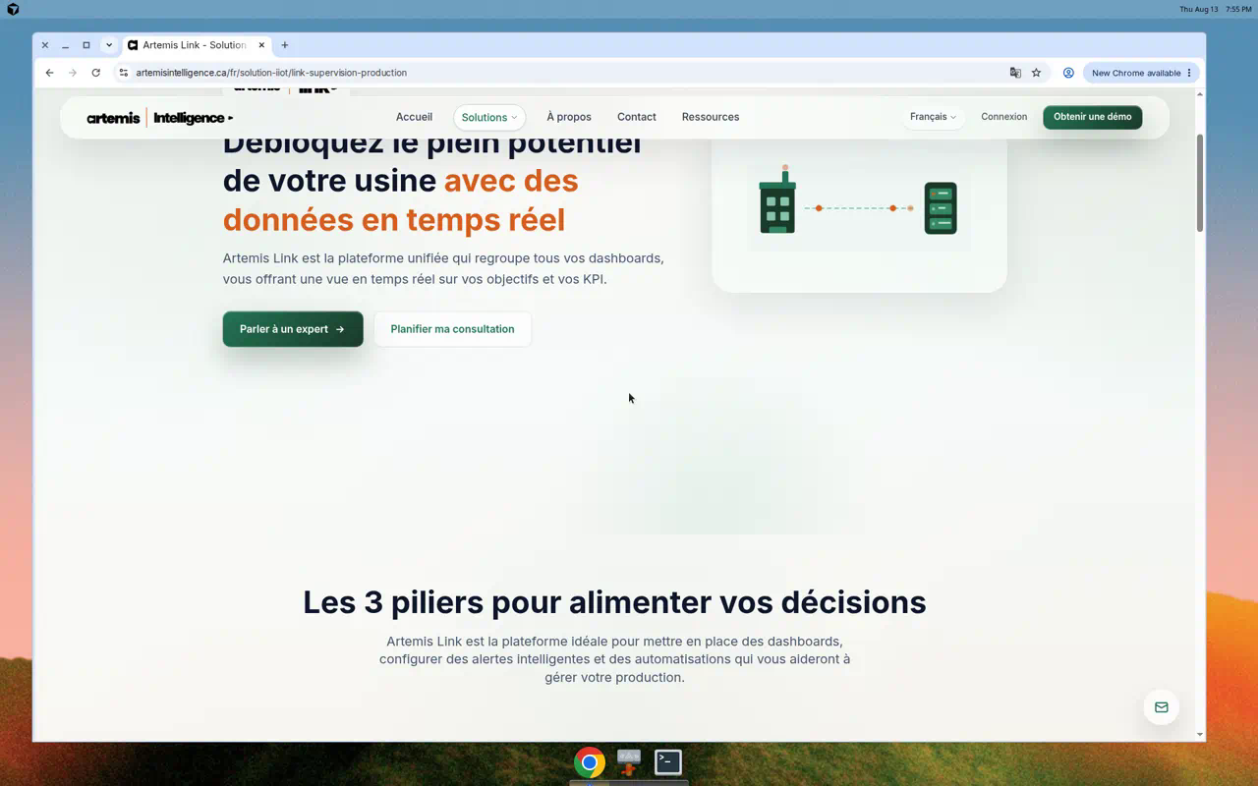This screenshot has height=786, width=1258.
Task: Click the orange text données en temps réel
Action: pos(394,219)
